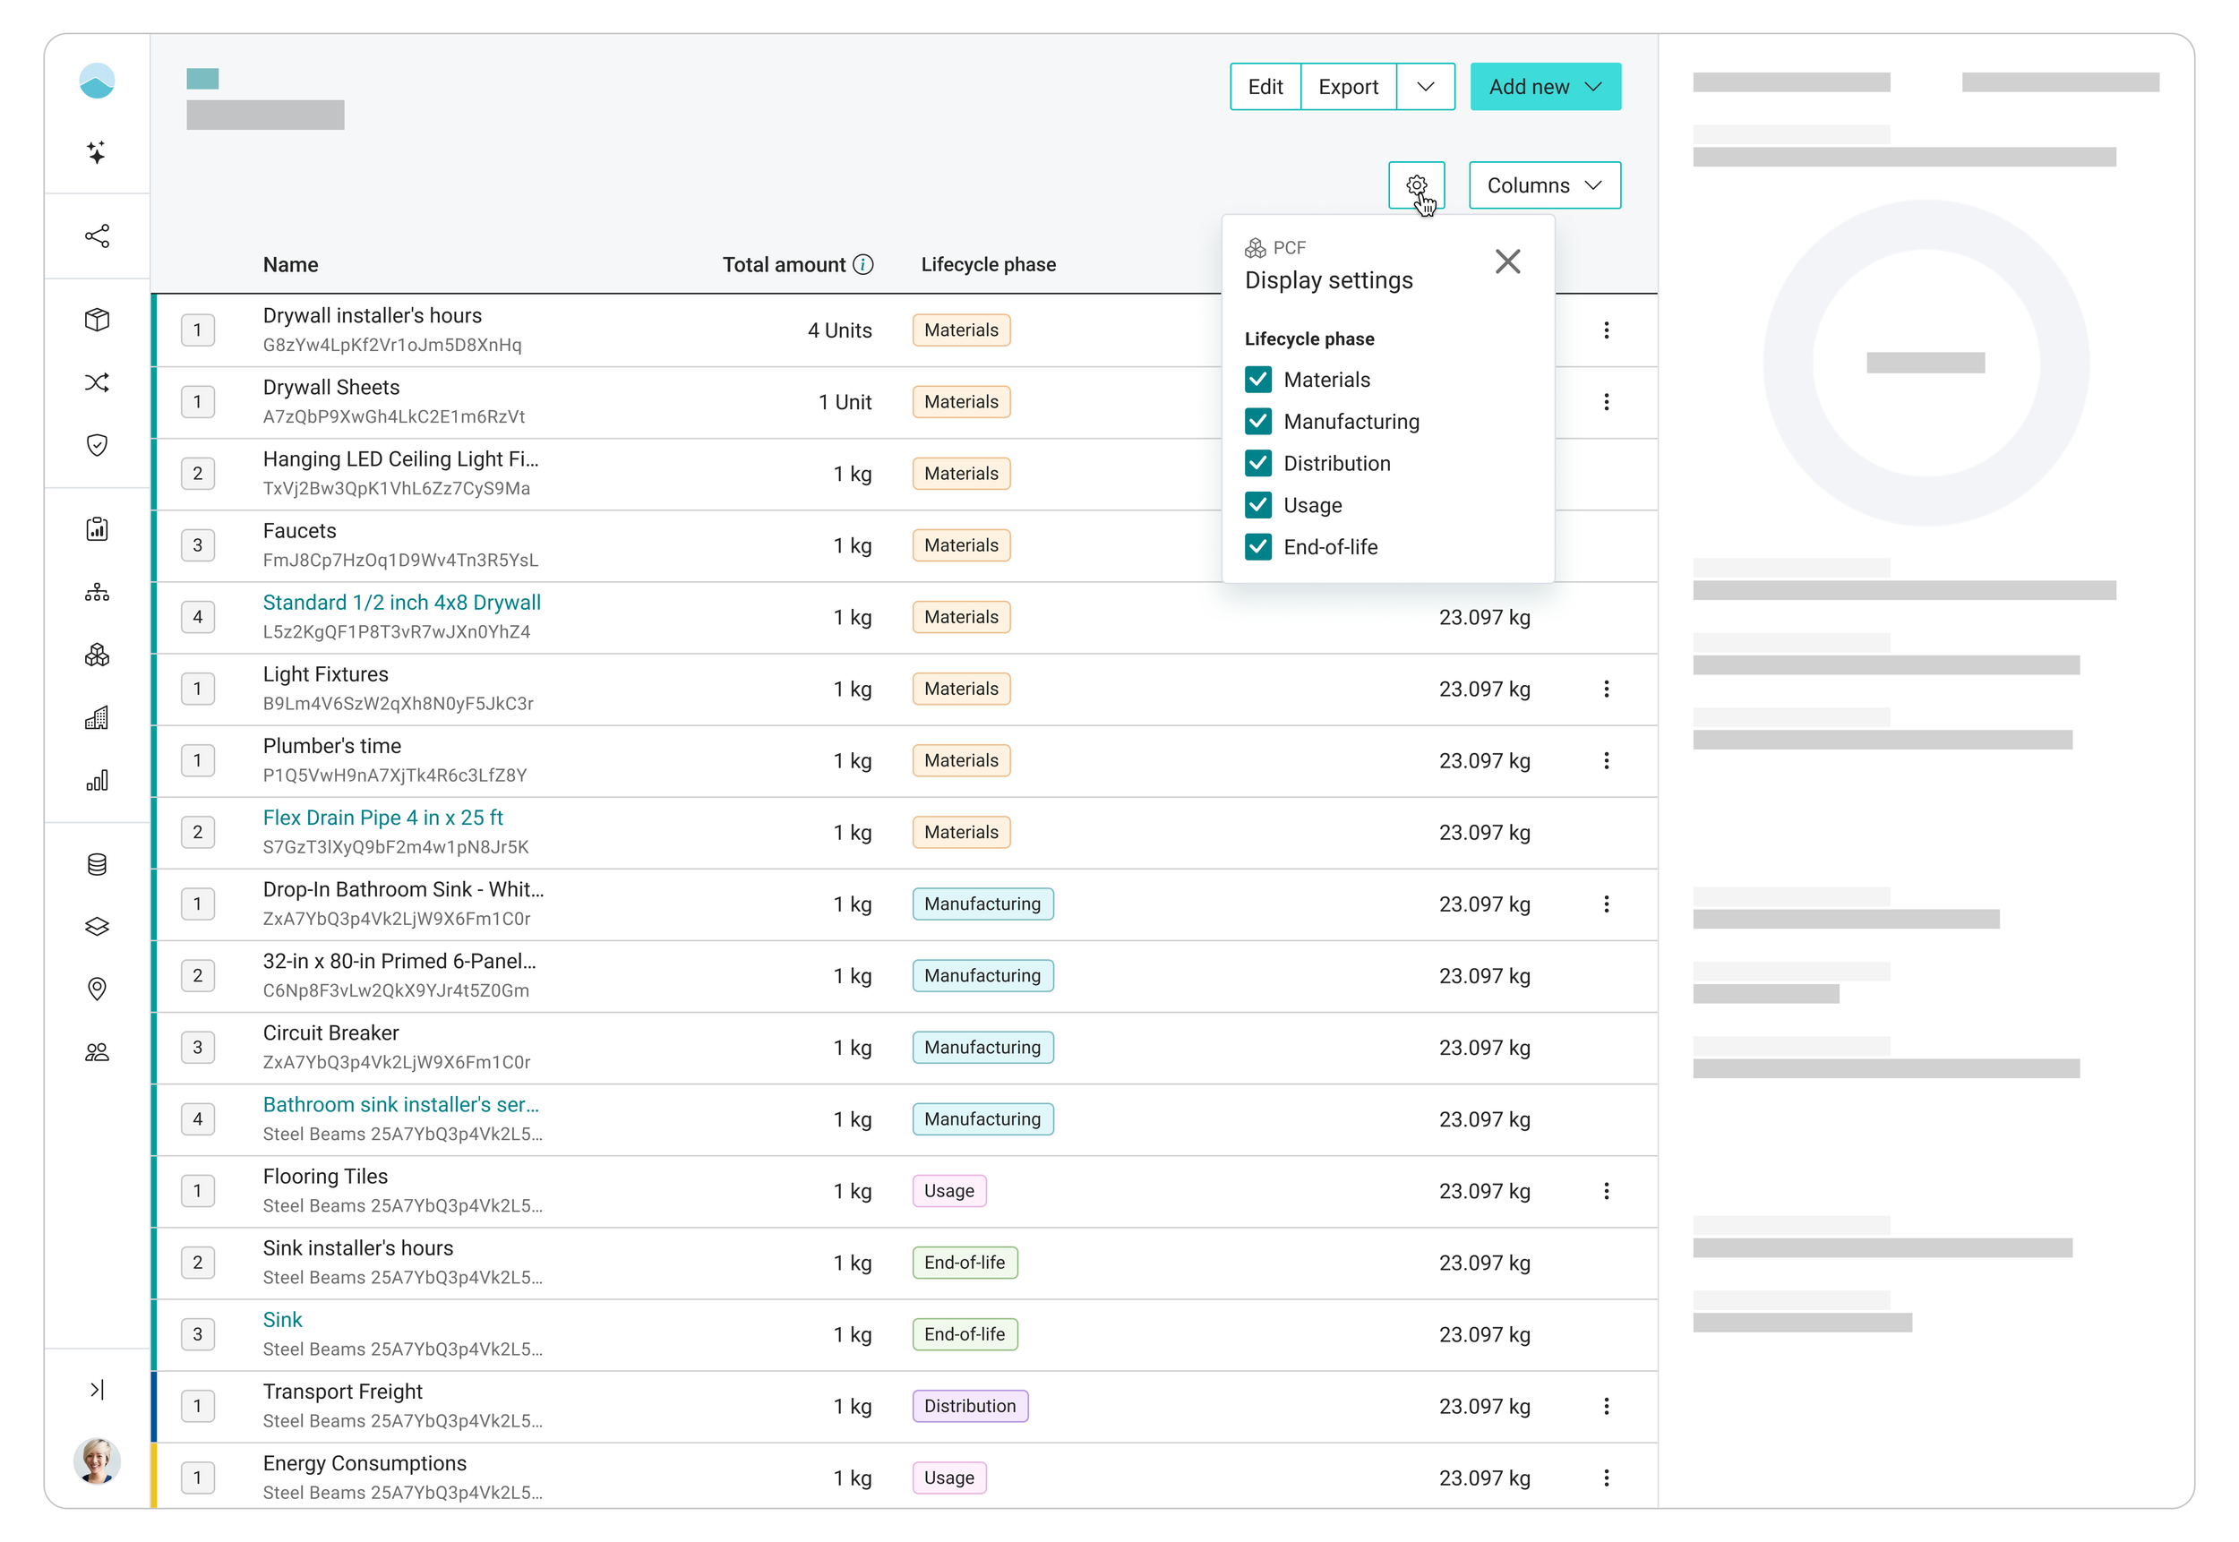Expand the Columns dropdown

[x=1544, y=185]
